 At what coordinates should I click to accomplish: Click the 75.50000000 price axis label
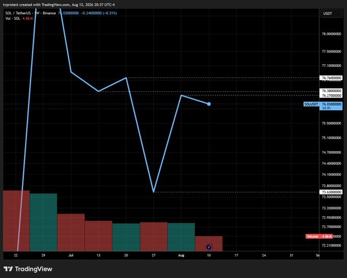tap(331, 123)
